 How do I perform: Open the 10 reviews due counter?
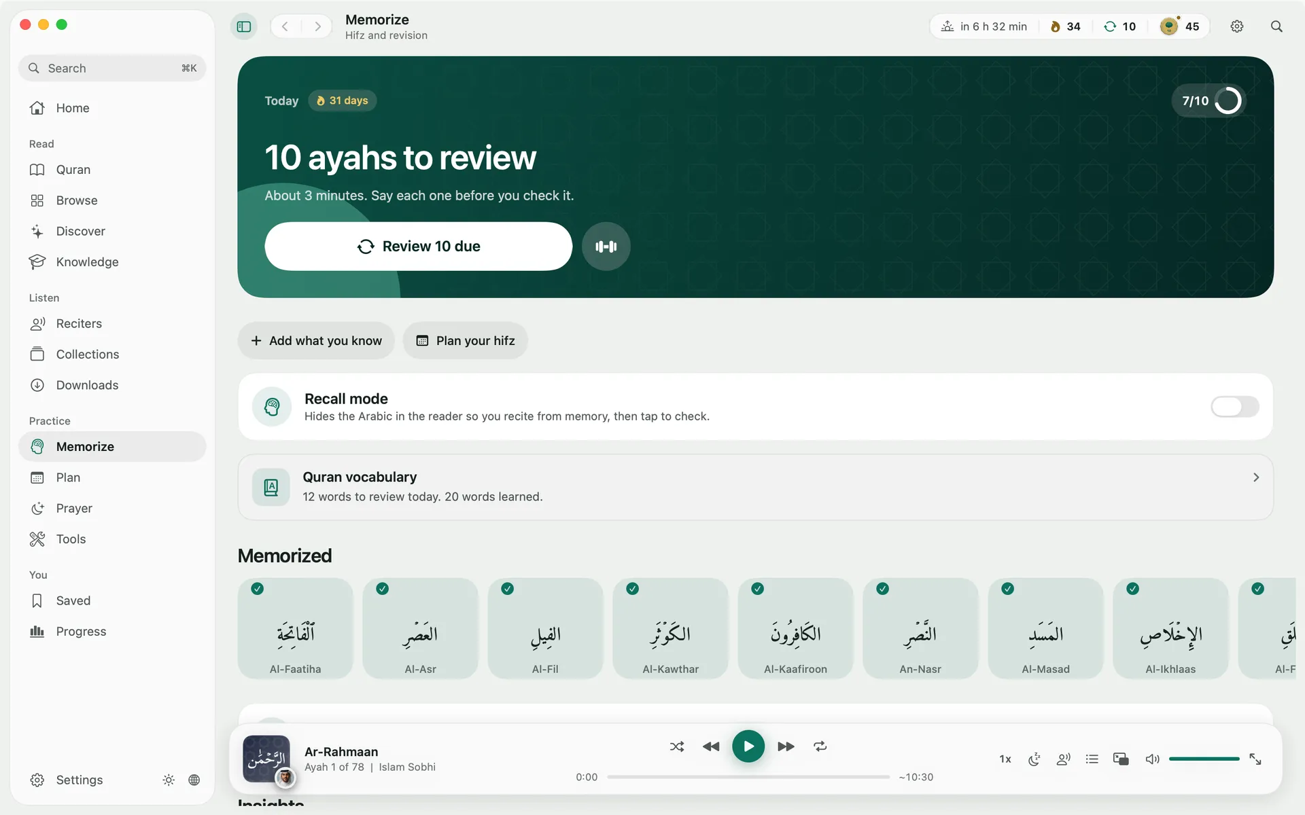point(1119,26)
